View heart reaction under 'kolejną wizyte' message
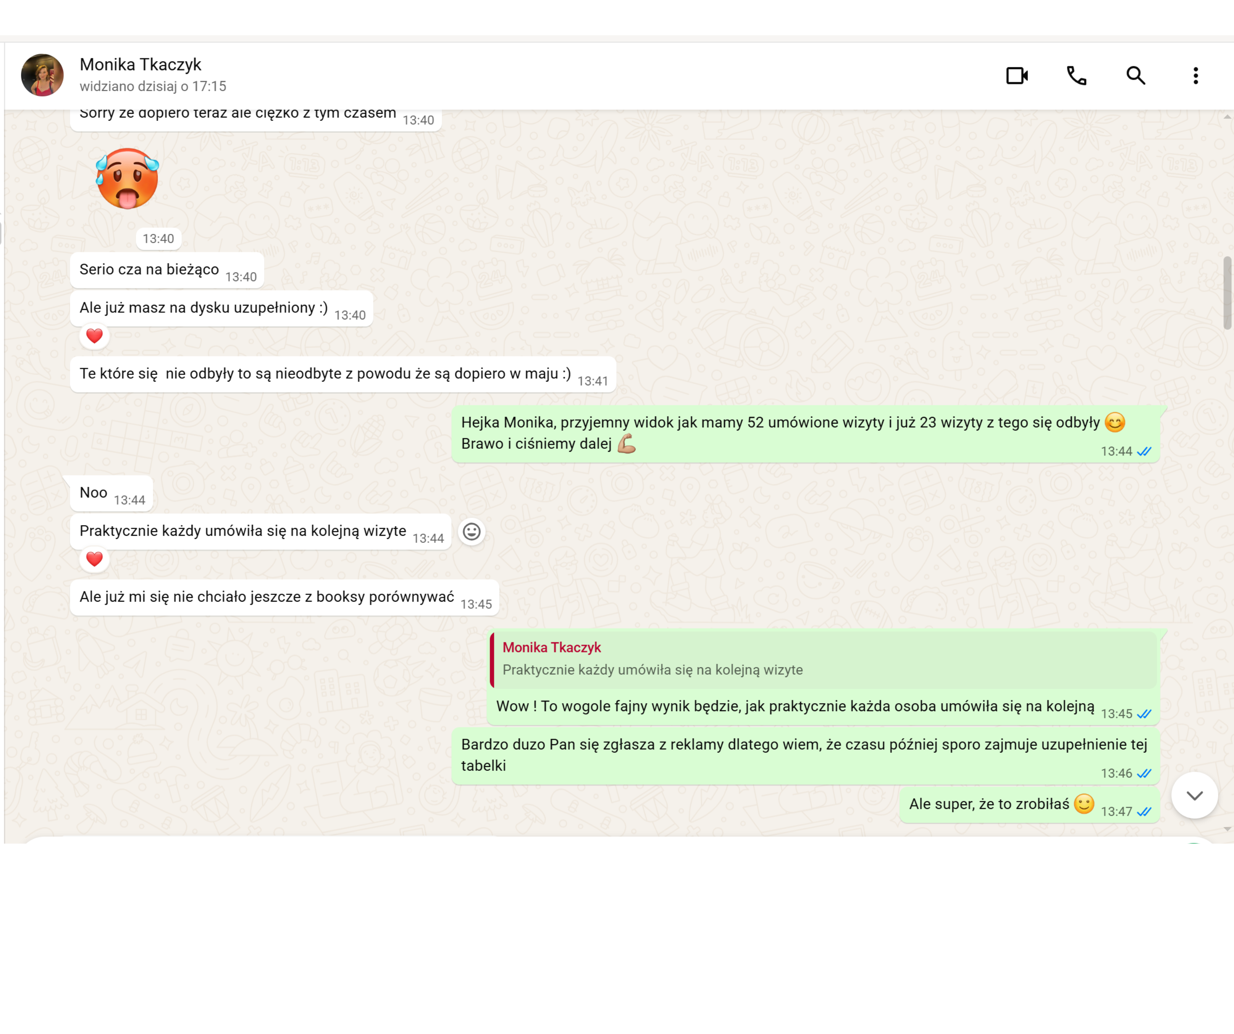The image size is (1234, 1034). [x=95, y=559]
